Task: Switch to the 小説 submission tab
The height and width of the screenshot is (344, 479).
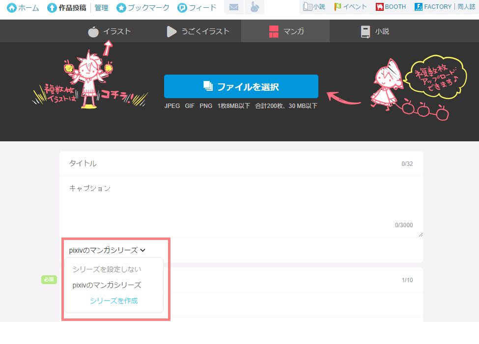Action: [375, 31]
